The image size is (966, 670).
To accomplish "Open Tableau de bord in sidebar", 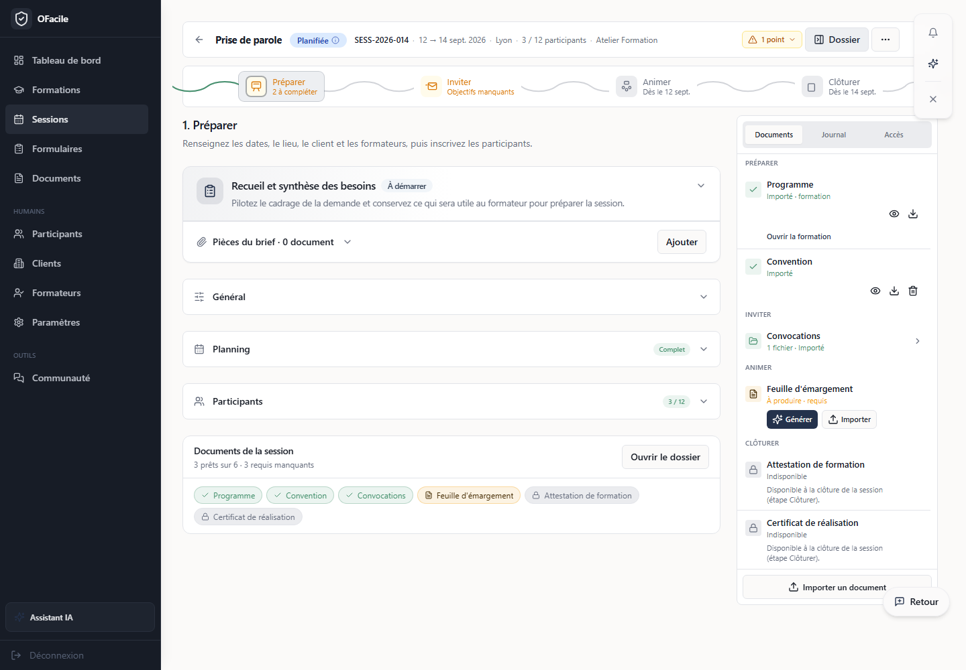I will (x=76, y=60).
